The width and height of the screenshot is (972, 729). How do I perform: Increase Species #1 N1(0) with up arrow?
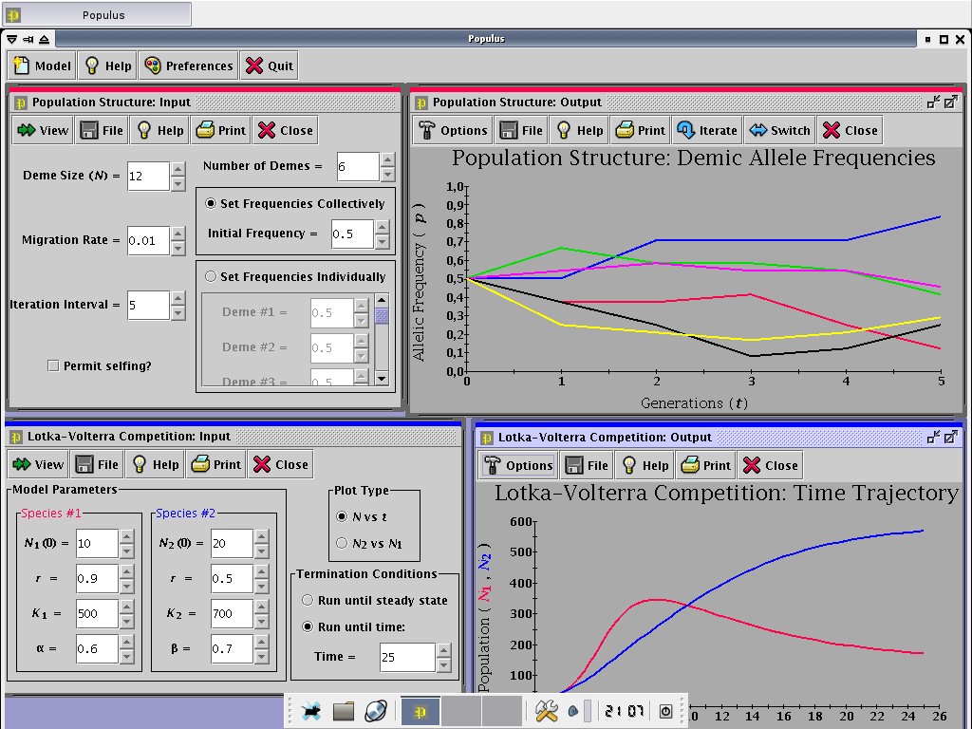pos(126,536)
